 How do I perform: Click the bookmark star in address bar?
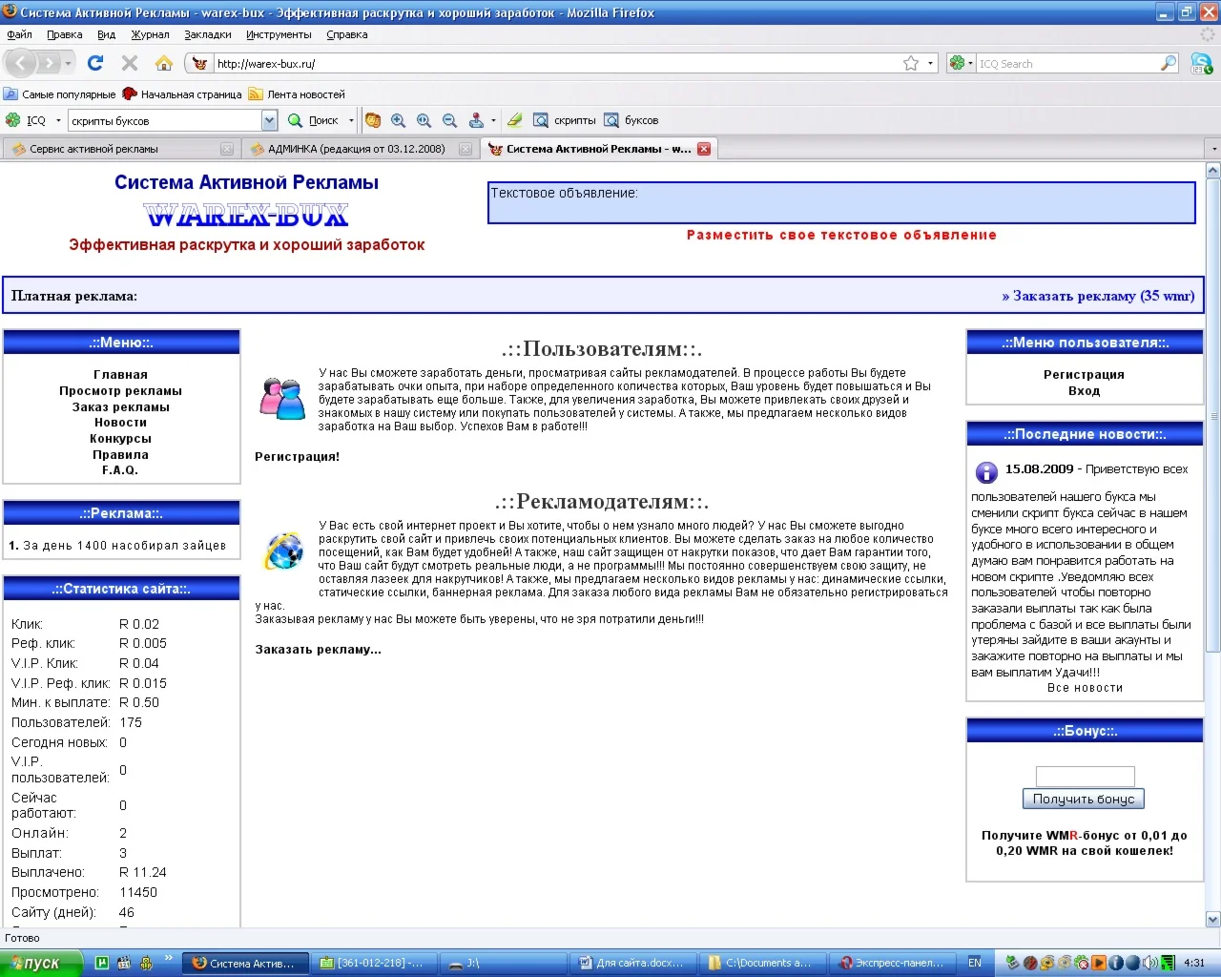[911, 64]
